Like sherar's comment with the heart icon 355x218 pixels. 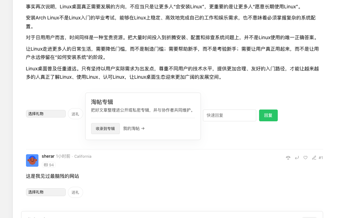tap(305, 158)
